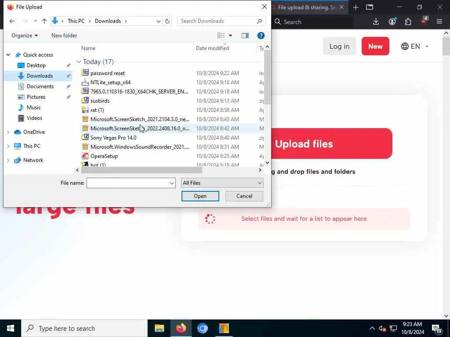Image resolution: width=450 pixels, height=337 pixels.
Task: Collapse the Today (17) group
Action: point(79,62)
